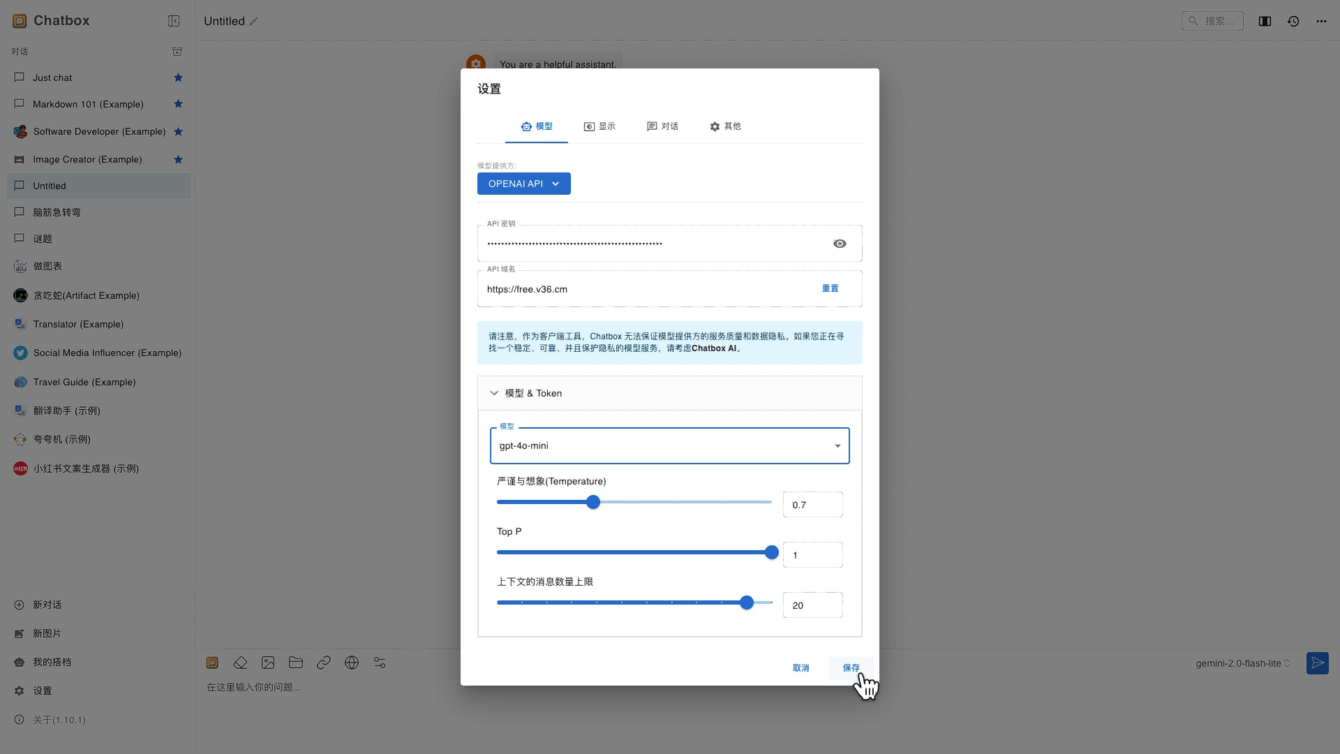Collapse the 模型 & Token section
Screen dimensions: 1340x754
670,393
